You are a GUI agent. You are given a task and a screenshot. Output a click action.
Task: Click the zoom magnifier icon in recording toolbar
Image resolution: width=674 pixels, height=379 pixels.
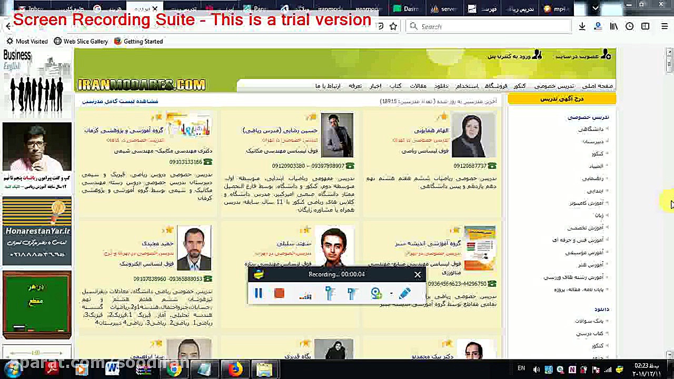click(x=376, y=293)
